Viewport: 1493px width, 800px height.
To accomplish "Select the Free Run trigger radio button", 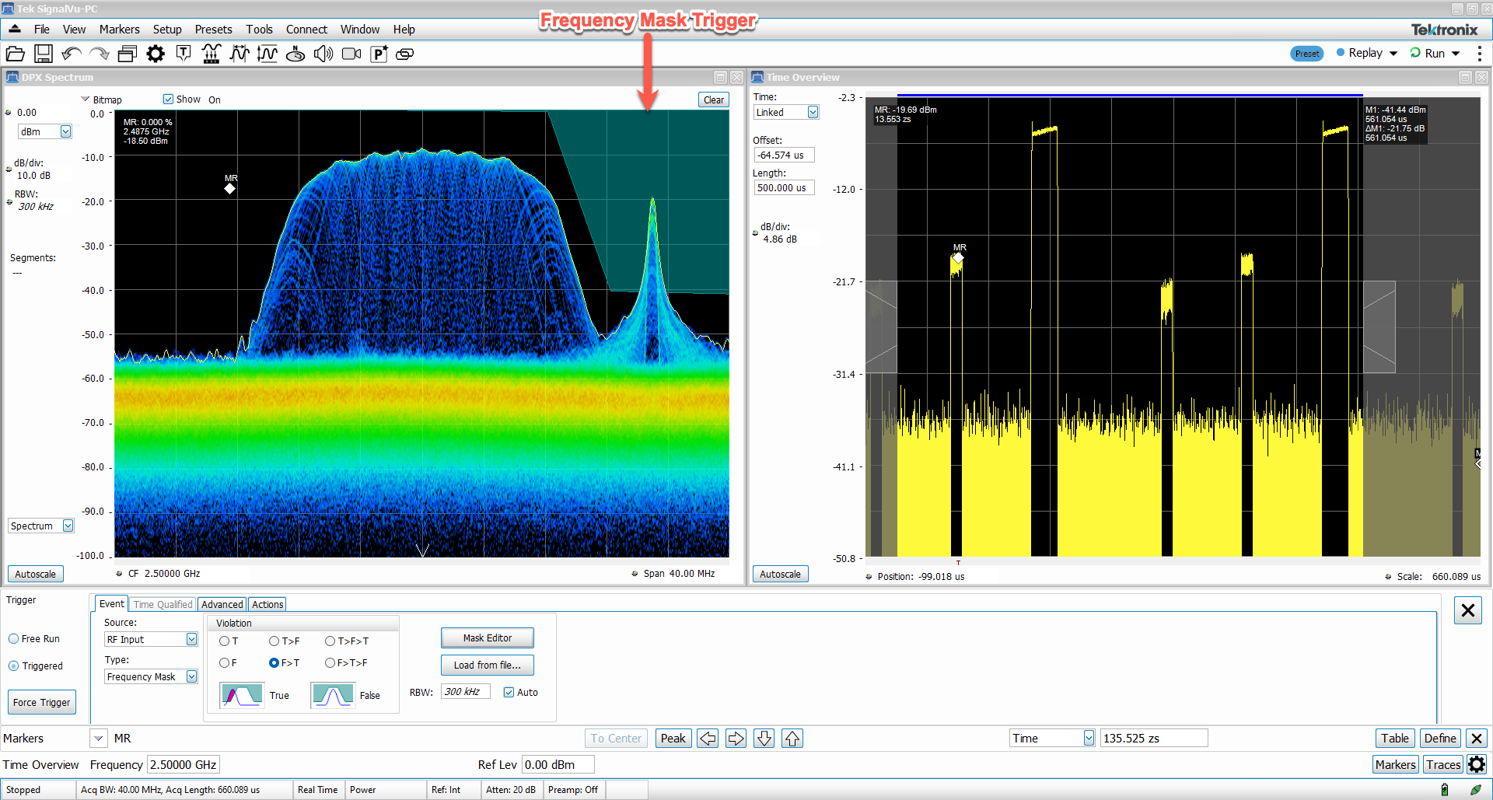I will click(x=14, y=639).
